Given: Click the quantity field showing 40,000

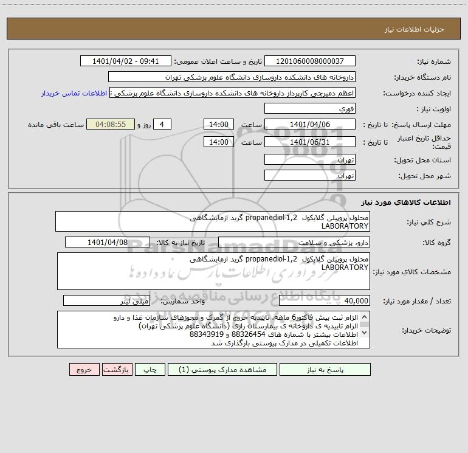Looking at the screenshot, I should coord(325,300).
